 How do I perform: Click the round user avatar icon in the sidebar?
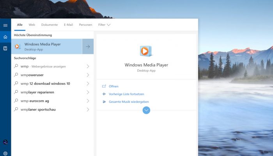tap(5, 142)
